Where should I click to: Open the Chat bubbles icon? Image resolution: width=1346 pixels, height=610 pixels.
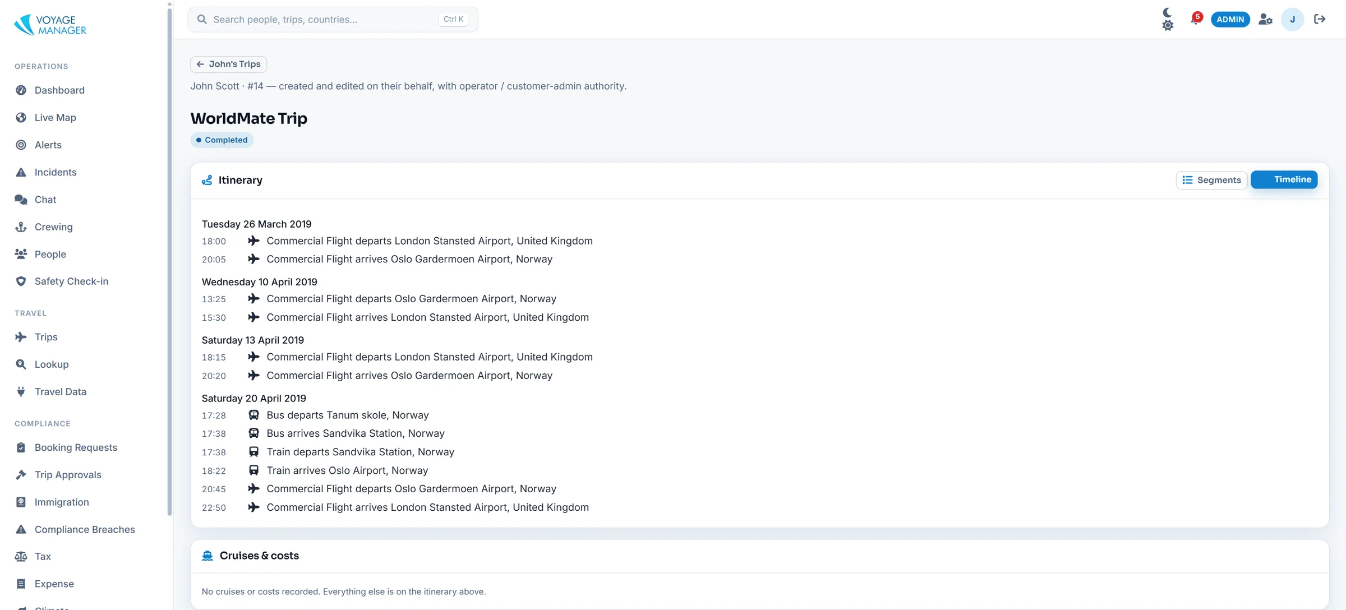pos(21,200)
